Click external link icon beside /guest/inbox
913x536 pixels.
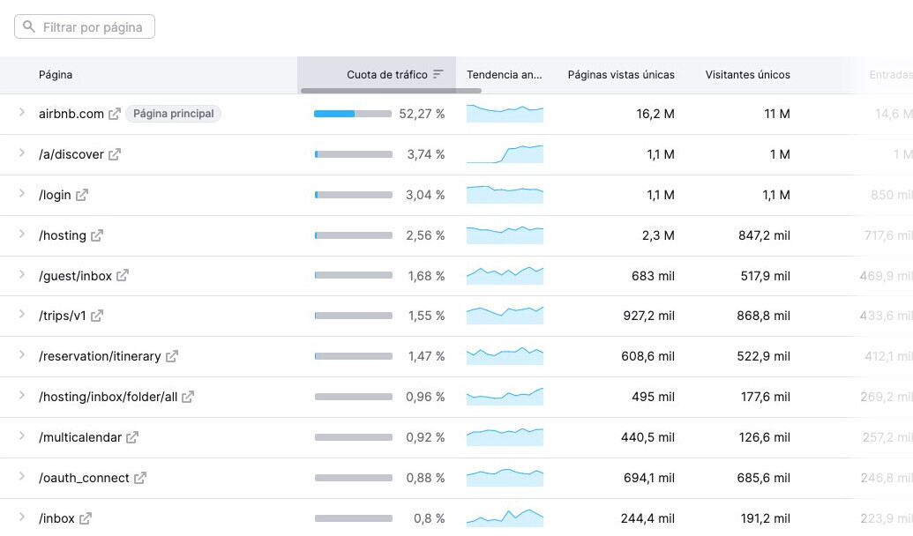click(x=123, y=276)
